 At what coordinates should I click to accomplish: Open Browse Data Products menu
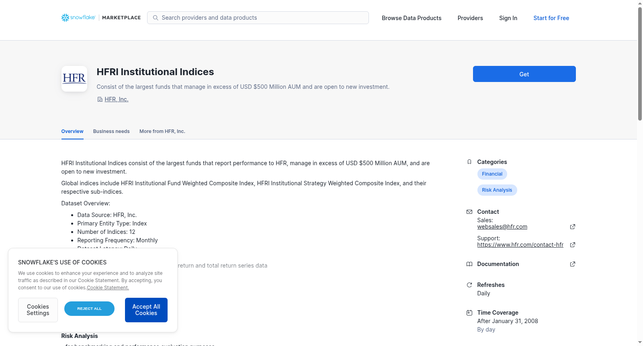(412, 18)
